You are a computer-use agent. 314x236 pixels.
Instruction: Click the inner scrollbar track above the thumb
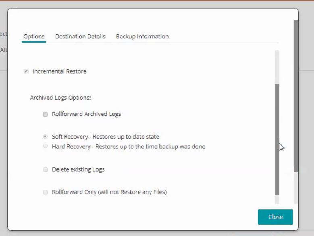point(277,67)
